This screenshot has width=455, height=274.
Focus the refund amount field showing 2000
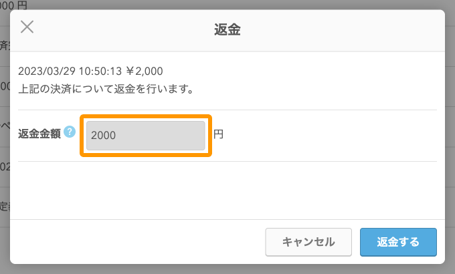[x=146, y=135]
